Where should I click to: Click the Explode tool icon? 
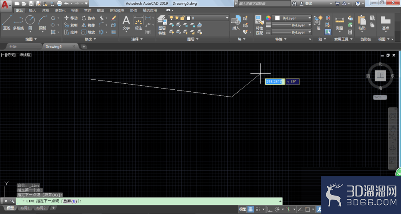click(x=113, y=25)
